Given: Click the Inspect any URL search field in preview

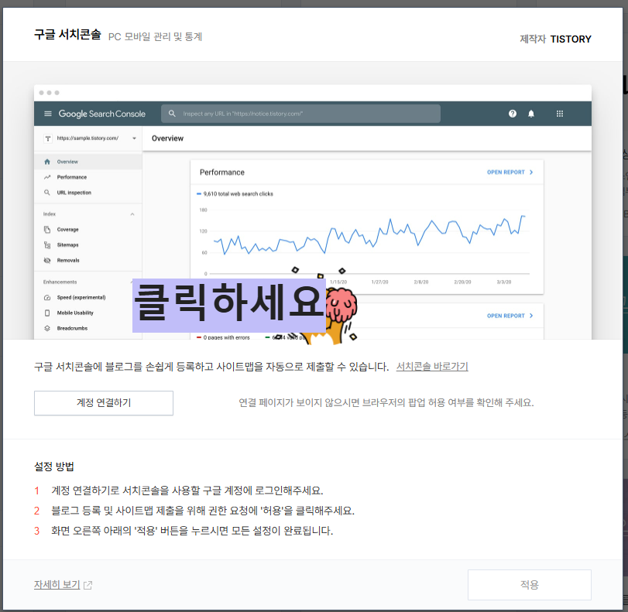Looking at the screenshot, I should coord(300,114).
